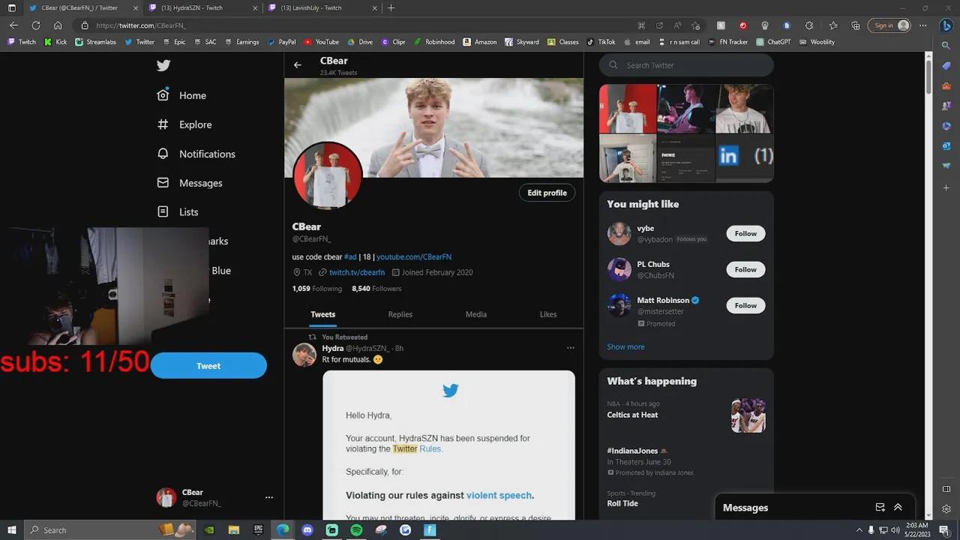Open the PayPal bookmark
This screenshot has height=540, width=960.
pos(281,42)
